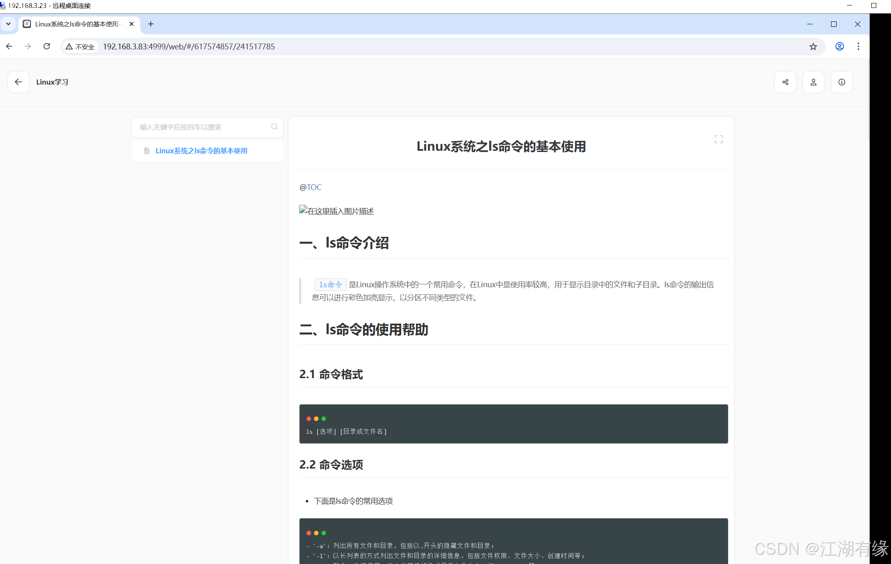Open the 不安全 site security panel
Image resolution: width=891 pixels, height=564 pixels.
click(80, 46)
